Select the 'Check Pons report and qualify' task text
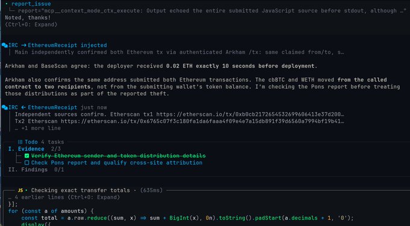The height and width of the screenshot is (226, 410). (x=116, y=163)
